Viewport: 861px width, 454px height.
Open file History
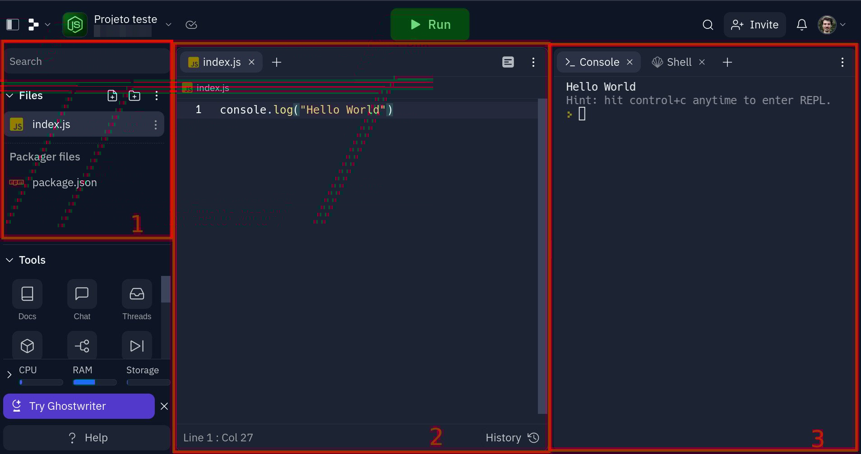(x=512, y=438)
